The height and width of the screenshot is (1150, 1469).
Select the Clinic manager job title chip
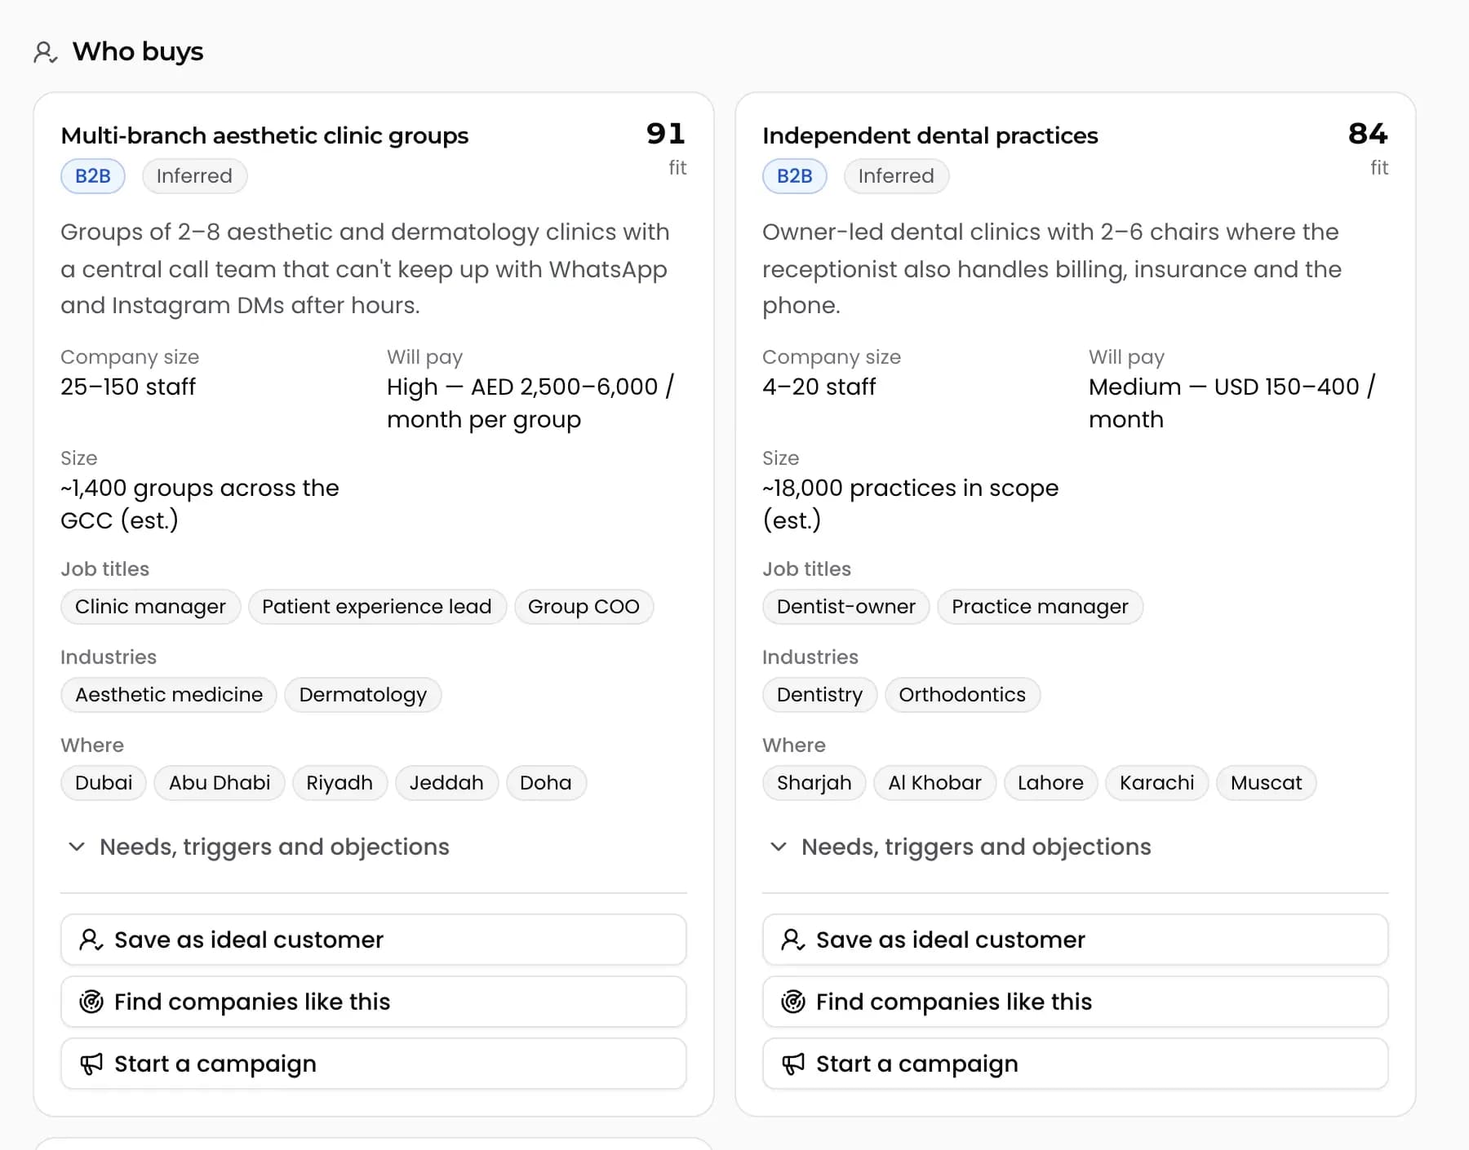click(x=151, y=607)
